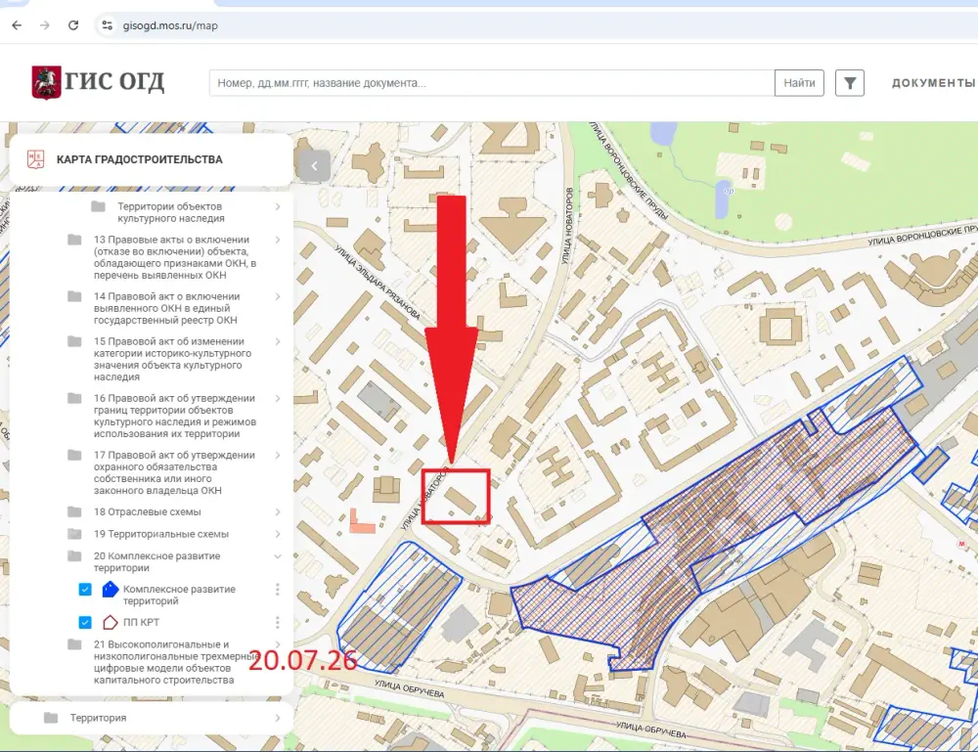
Task: Click the Найти search button
Action: [x=799, y=83]
